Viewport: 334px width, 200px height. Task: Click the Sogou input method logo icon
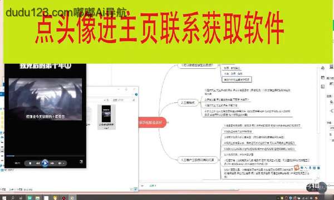click(297, 168)
